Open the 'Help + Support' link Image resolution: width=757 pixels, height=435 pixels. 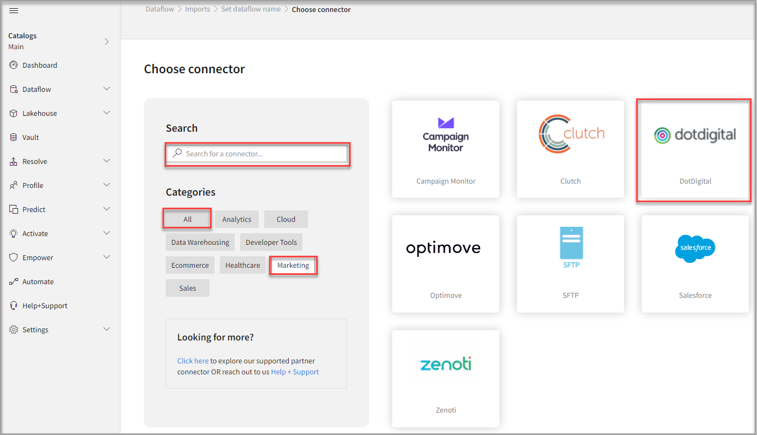[x=295, y=372]
